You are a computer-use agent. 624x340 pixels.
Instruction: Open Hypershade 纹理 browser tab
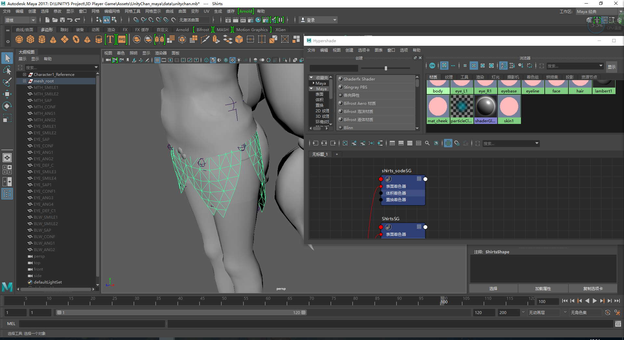click(449, 77)
